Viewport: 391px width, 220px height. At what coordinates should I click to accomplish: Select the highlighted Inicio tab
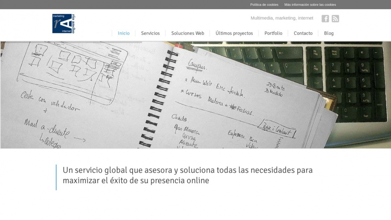(x=123, y=33)
